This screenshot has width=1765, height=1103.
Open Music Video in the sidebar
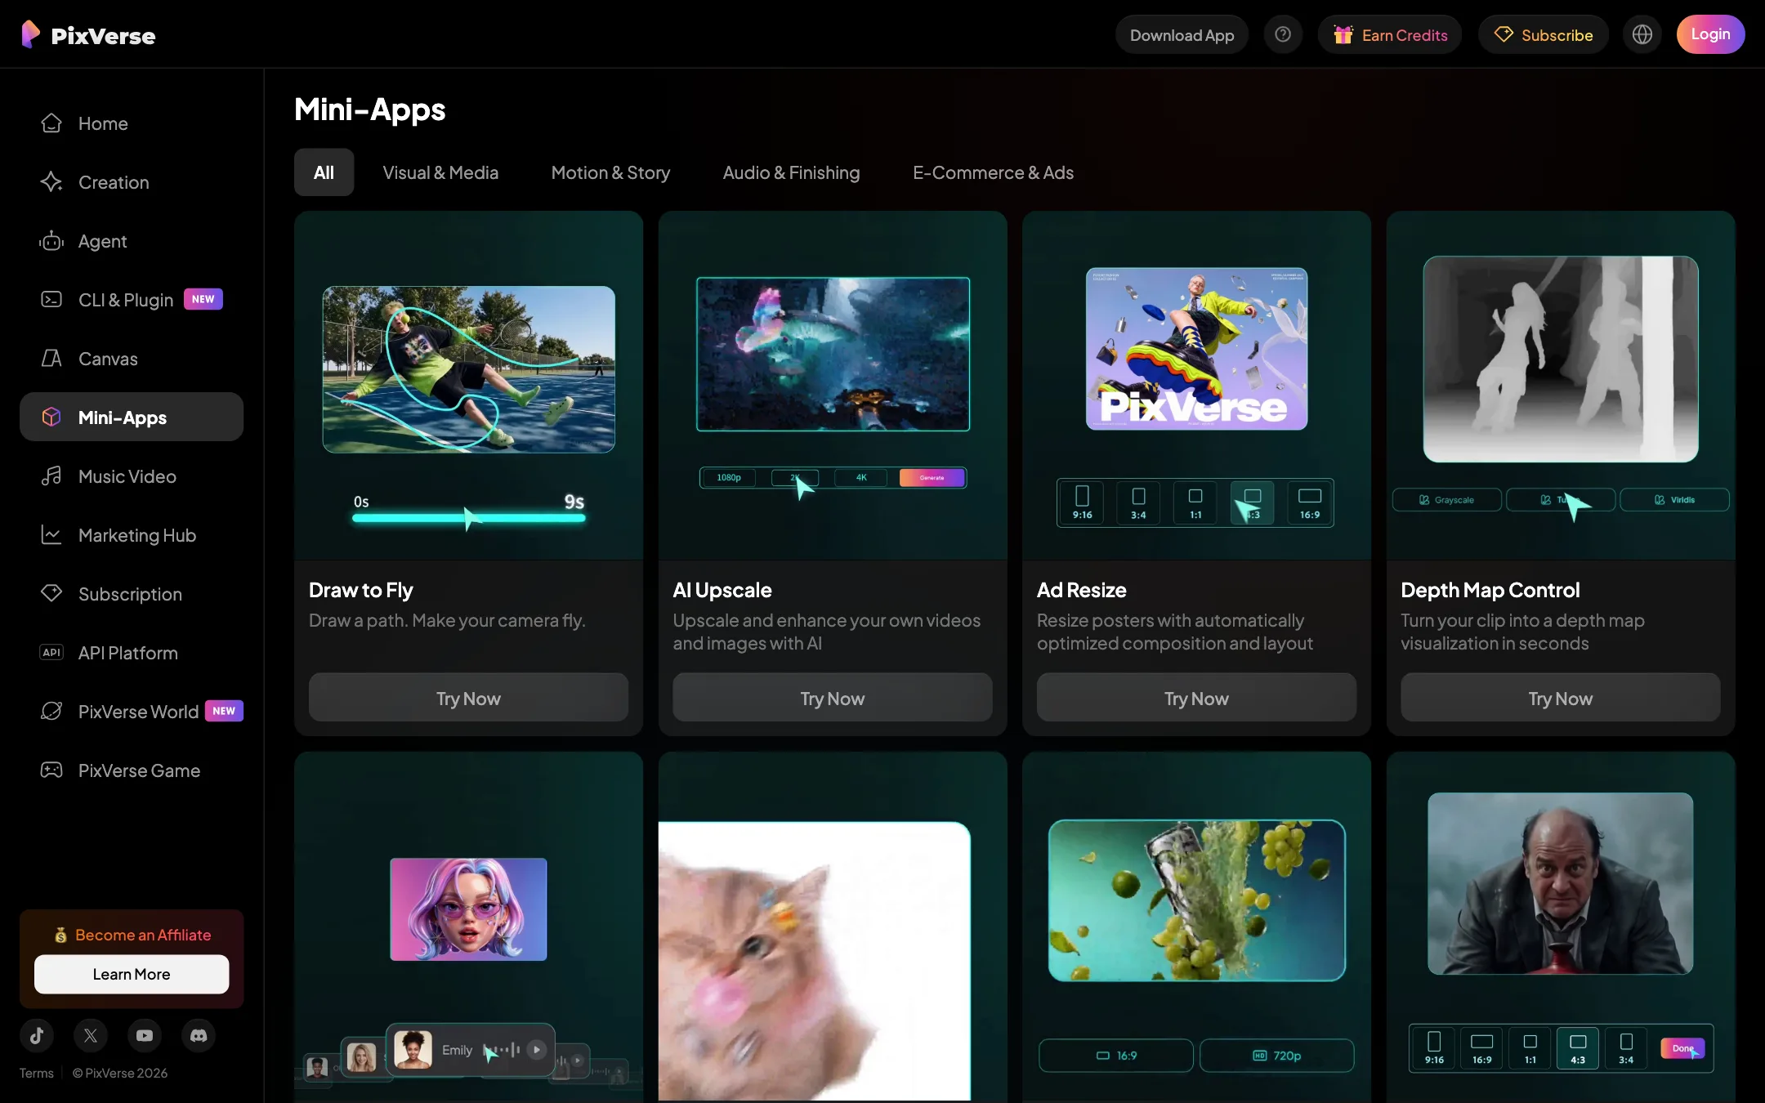131,476
